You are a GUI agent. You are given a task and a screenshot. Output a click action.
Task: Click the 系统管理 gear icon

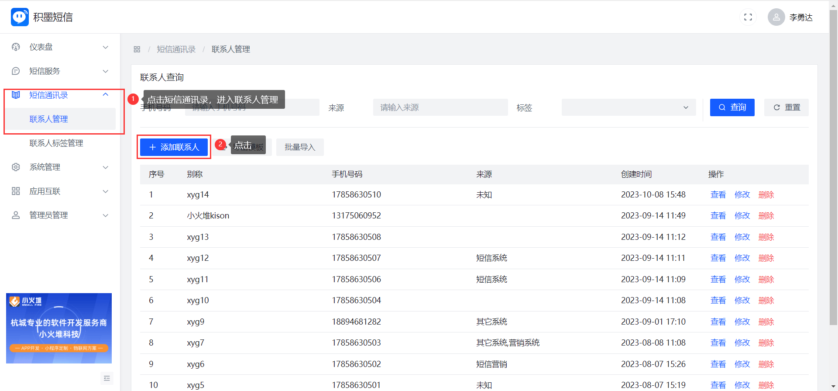pyautogui.click(x=16, y=167)
